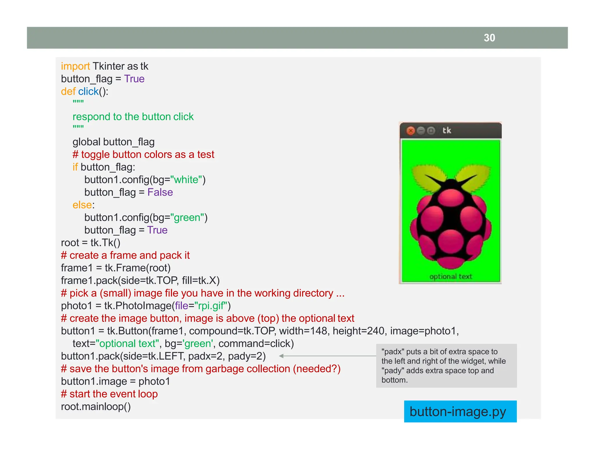Click the 'if button_flag:' line
The height and width of the screenshot is (459, 595).
point(104,167)
